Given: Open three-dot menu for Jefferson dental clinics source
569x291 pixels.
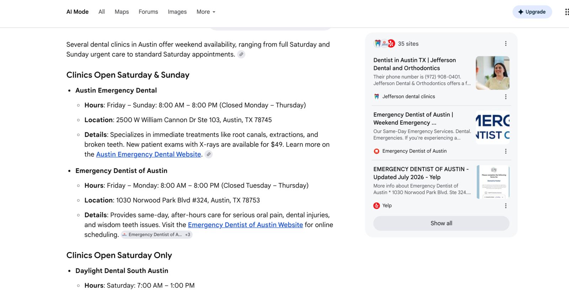Looking at the screenshot, I should tap(506, 97).
